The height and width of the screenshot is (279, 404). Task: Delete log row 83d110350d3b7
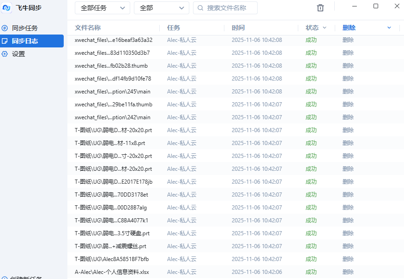tap(348, 53)
